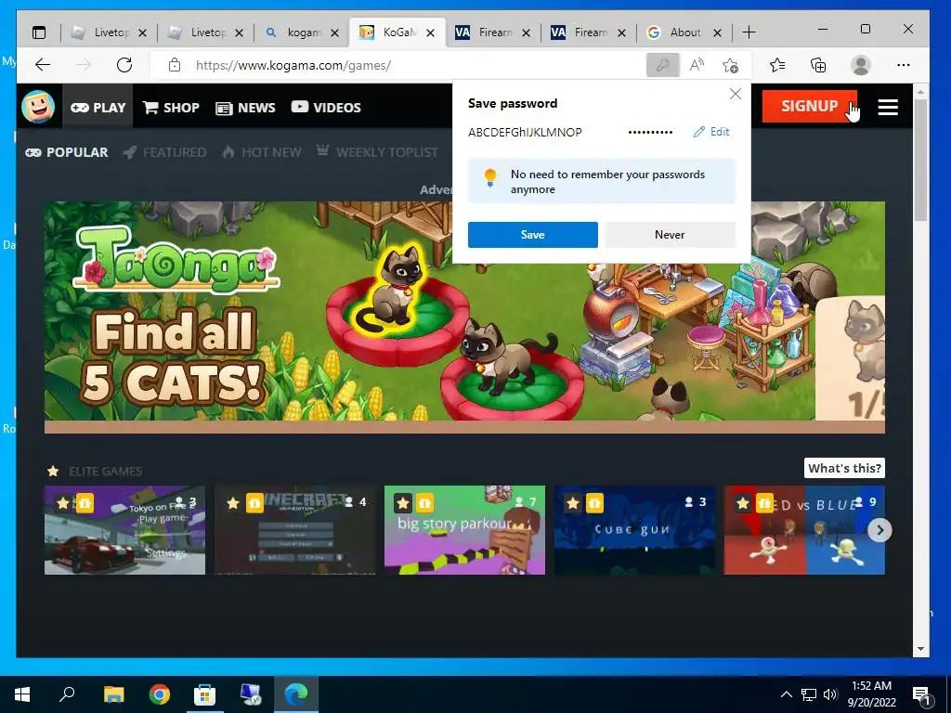The image size is (951, 713).
Task: Go back to previous page
Action: [x=43, y=65]
